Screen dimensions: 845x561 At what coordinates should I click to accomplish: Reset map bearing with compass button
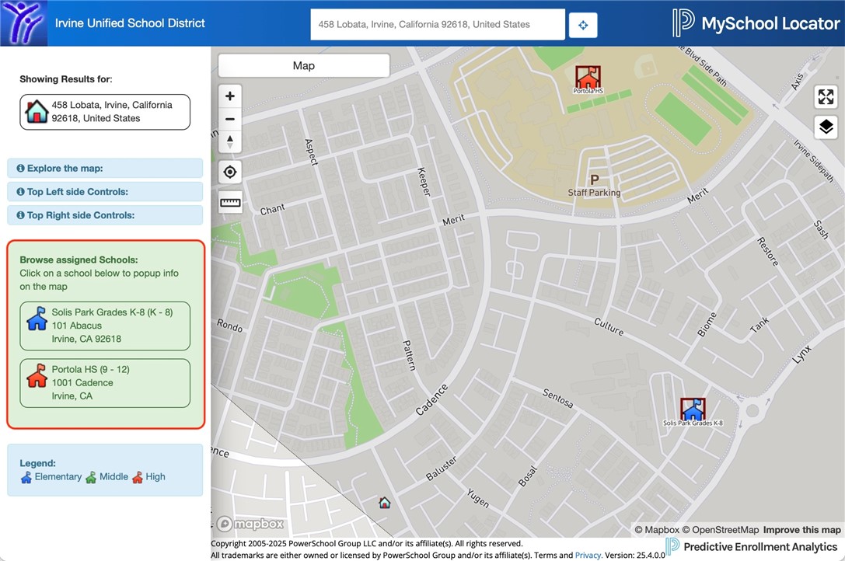point(230,142)
